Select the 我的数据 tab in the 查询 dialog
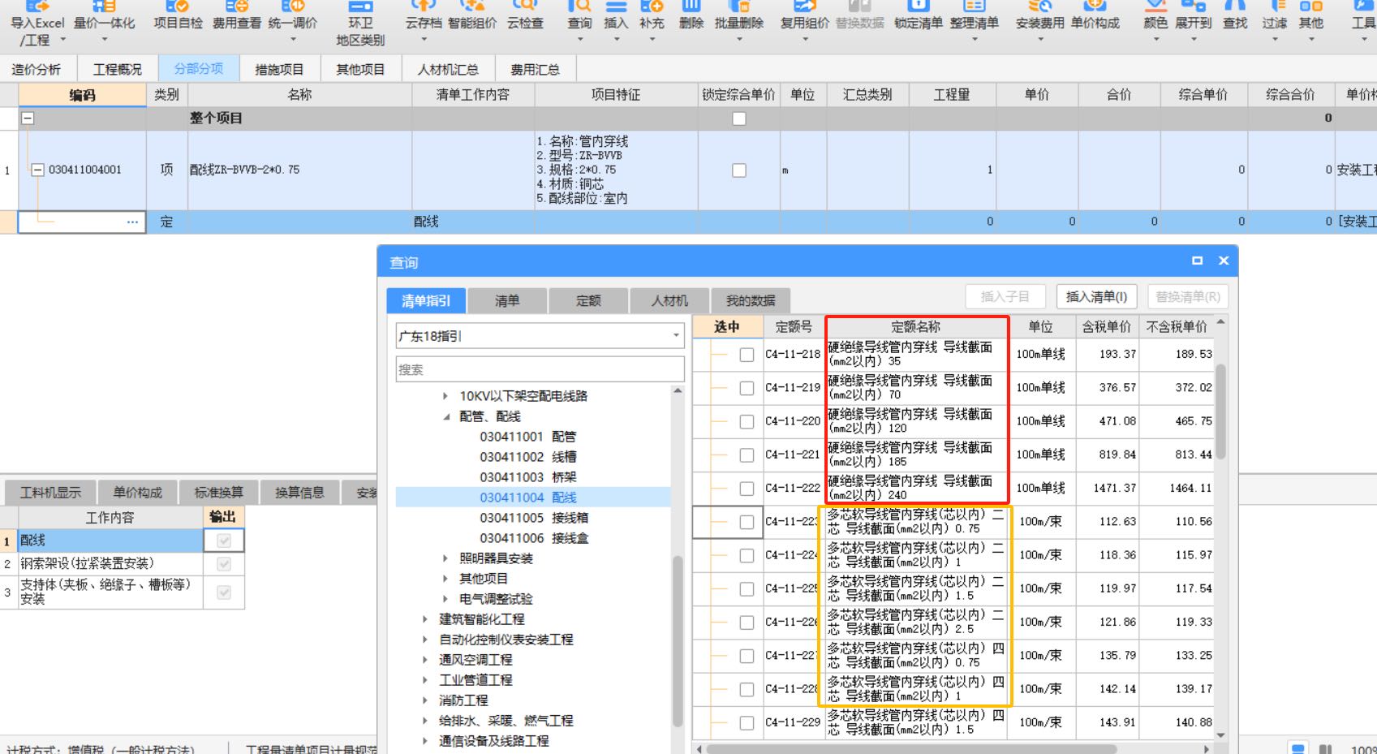Screen dimensions: 1377x754 pos(751,301)
